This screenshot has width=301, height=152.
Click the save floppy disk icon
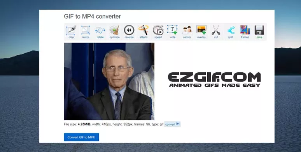click(259, 30)
